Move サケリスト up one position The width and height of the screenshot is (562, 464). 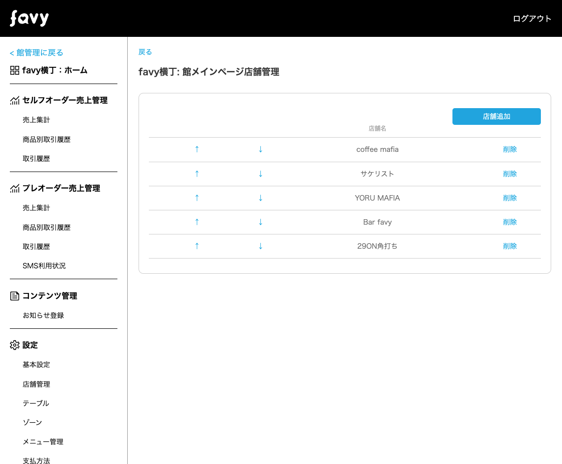[x=197, y=174]
